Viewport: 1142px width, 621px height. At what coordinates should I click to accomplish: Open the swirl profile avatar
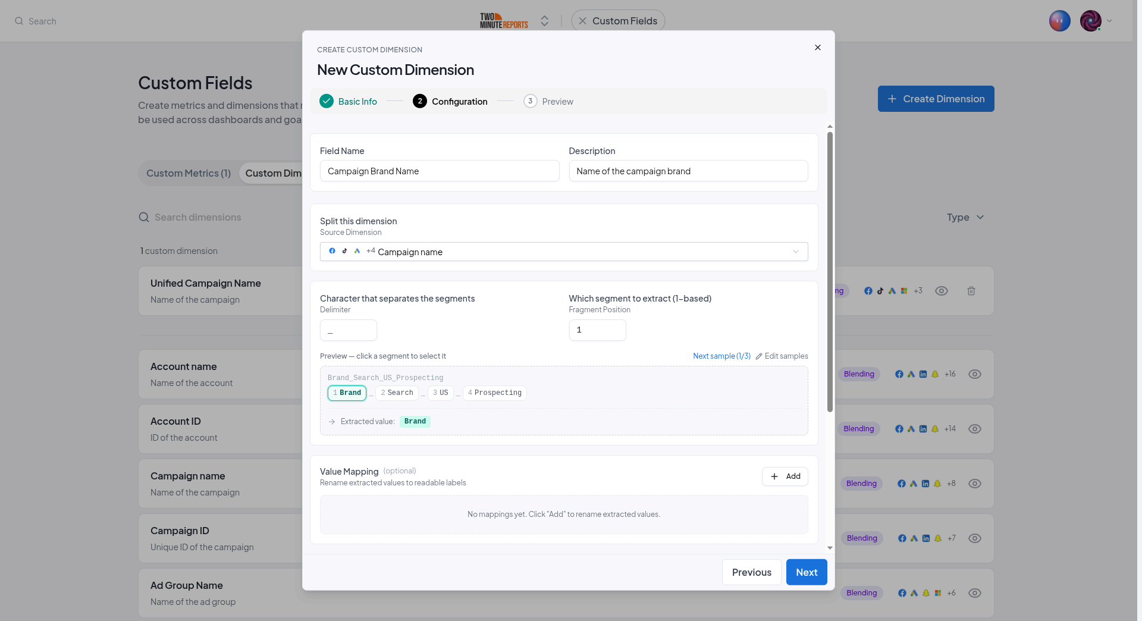[x=1090, y=21]
